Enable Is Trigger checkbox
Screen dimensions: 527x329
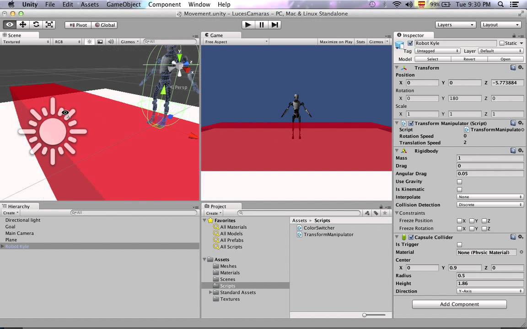click(459, 244)
